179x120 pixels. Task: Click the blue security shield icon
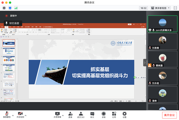[x=10, y=8]
